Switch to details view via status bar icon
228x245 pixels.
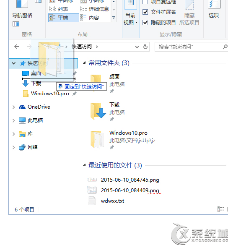221,209
